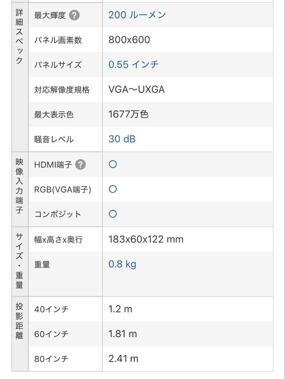Screen dimensions: 285x379
Task: Open the 30 dB noise level link
Action: [x=122, y=139]
